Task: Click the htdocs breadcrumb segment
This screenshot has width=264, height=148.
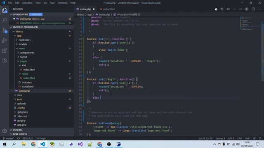Action: pos(80,15)
